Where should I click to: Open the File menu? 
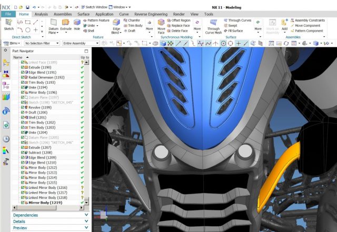pyautogui.click(x=9, y=14)
